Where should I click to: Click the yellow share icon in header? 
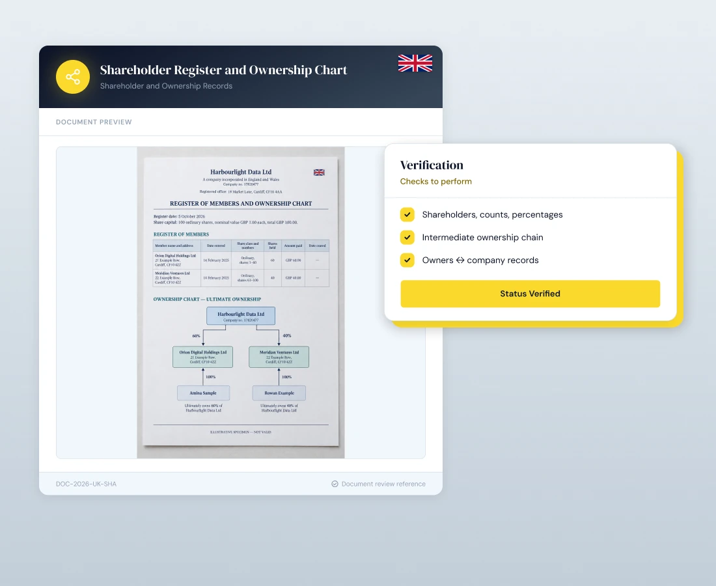coord(73,77)
